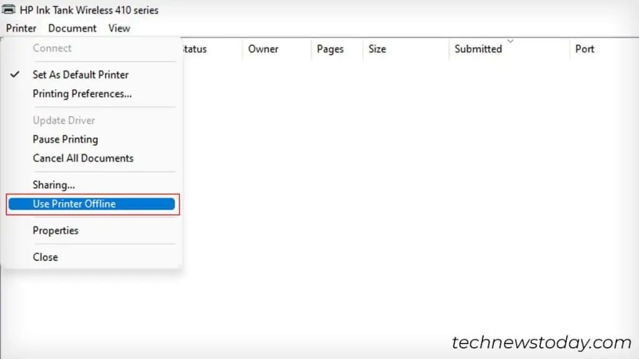Click the HP printer icon in title bar
Screen dimensions: 639x359
pyautogui.click(x=9, y=9)
